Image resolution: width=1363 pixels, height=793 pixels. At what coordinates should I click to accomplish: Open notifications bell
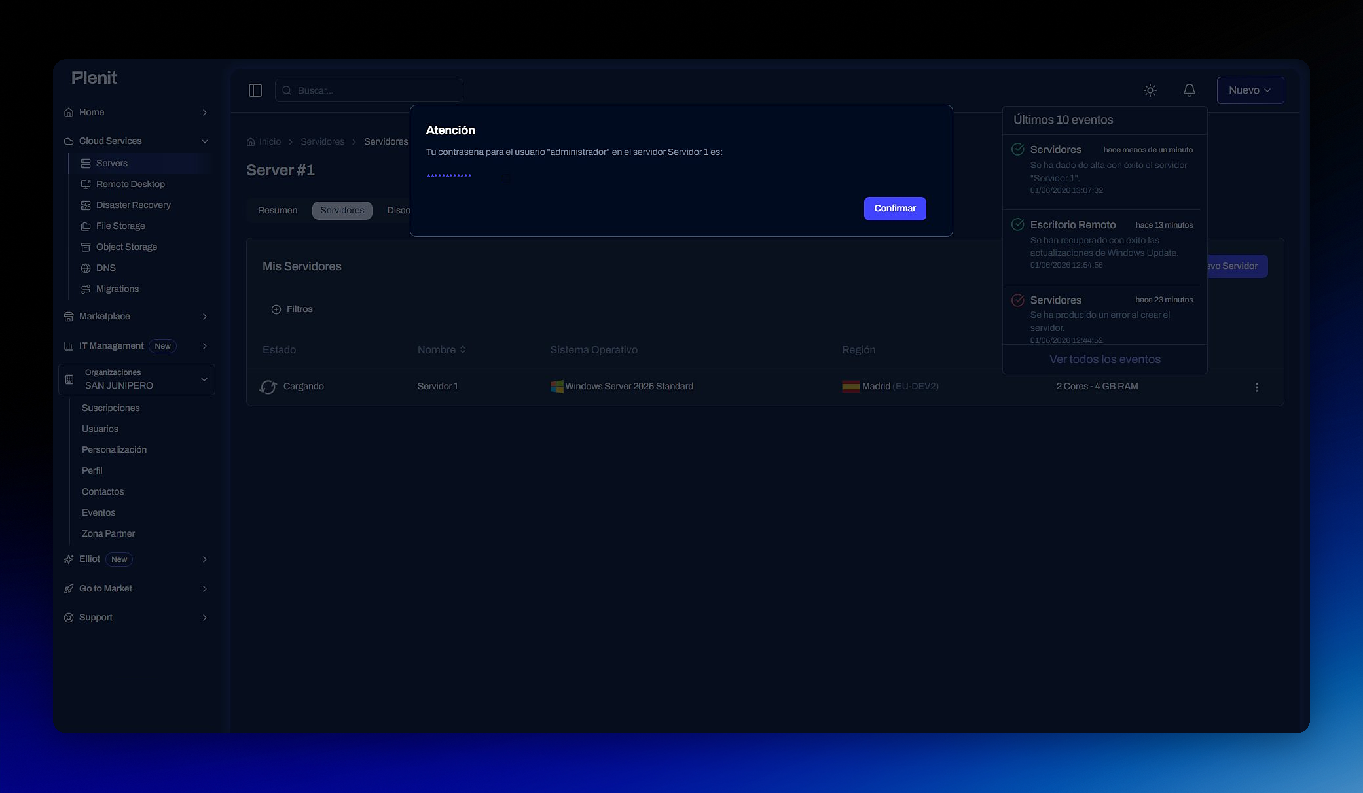pyautogui.click(x=1190, y=90)
